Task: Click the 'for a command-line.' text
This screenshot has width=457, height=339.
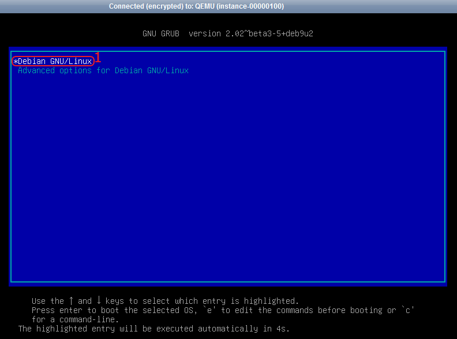Action: tap(75, 319)
